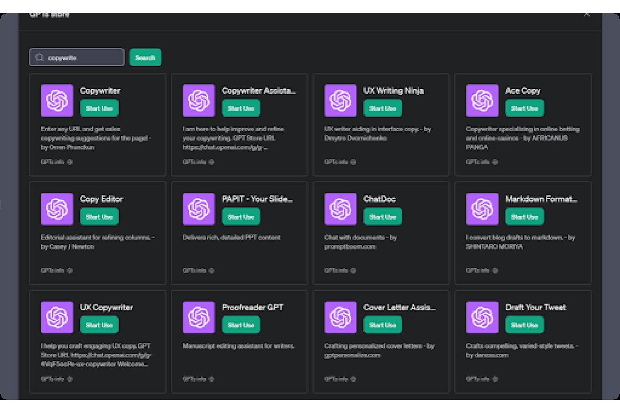This screenshot has width=620, height=413.
Task: Click 'Manuscript editing assistant for writers' description
Action: [238, 346]
